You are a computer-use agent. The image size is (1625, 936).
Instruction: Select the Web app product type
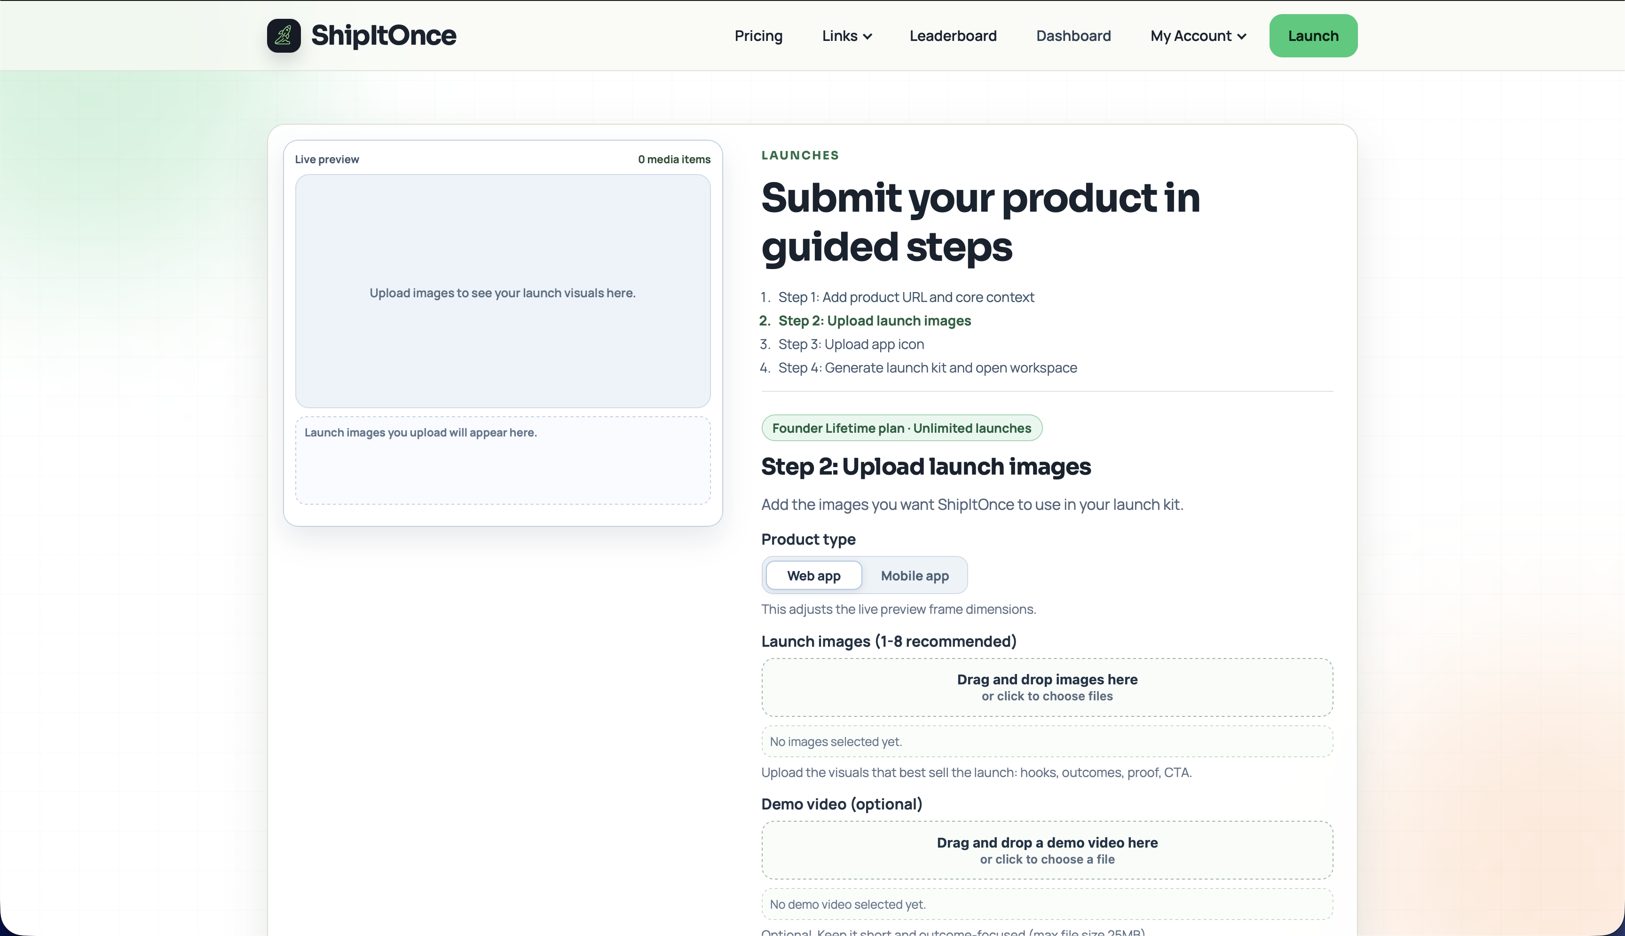[813, 575]
